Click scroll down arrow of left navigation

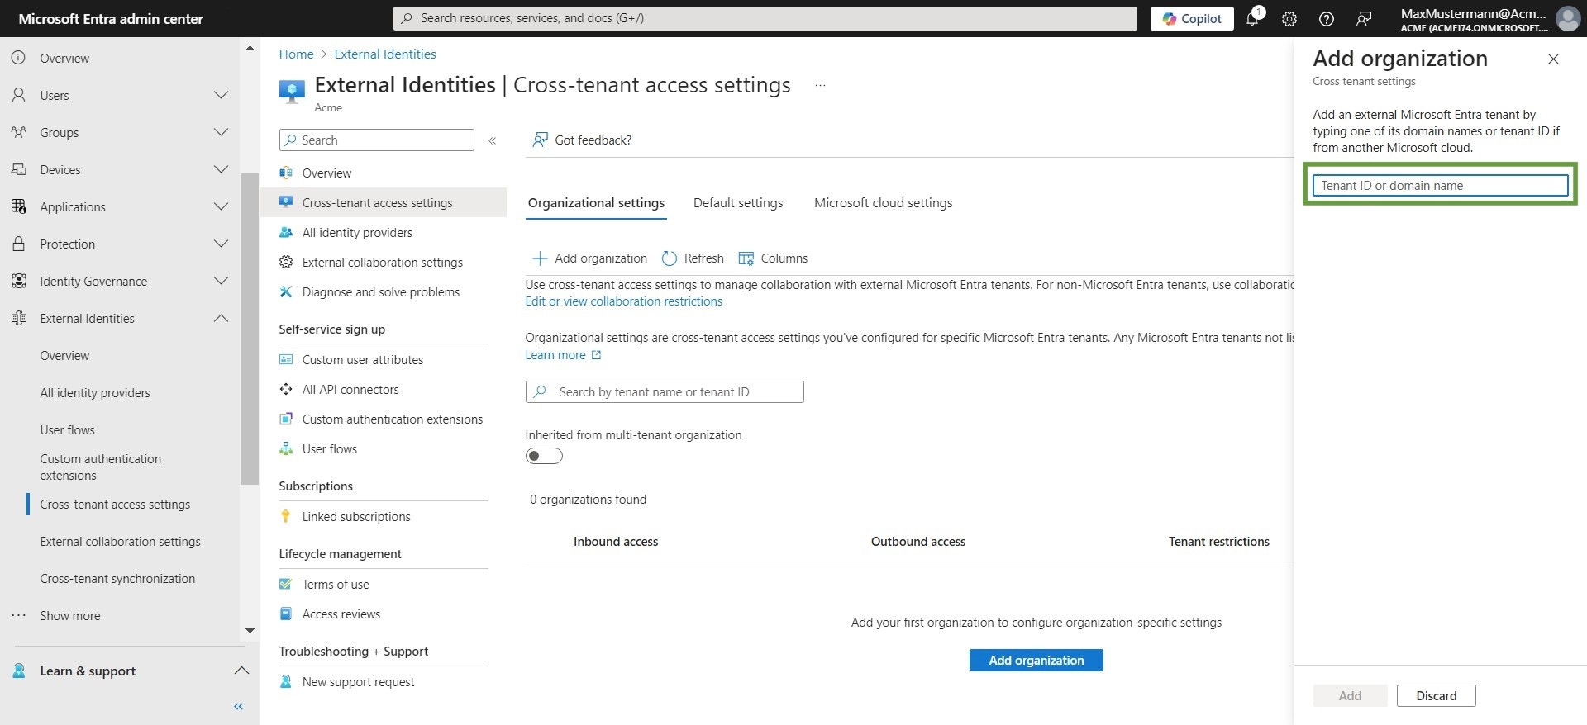pos(250,631)
